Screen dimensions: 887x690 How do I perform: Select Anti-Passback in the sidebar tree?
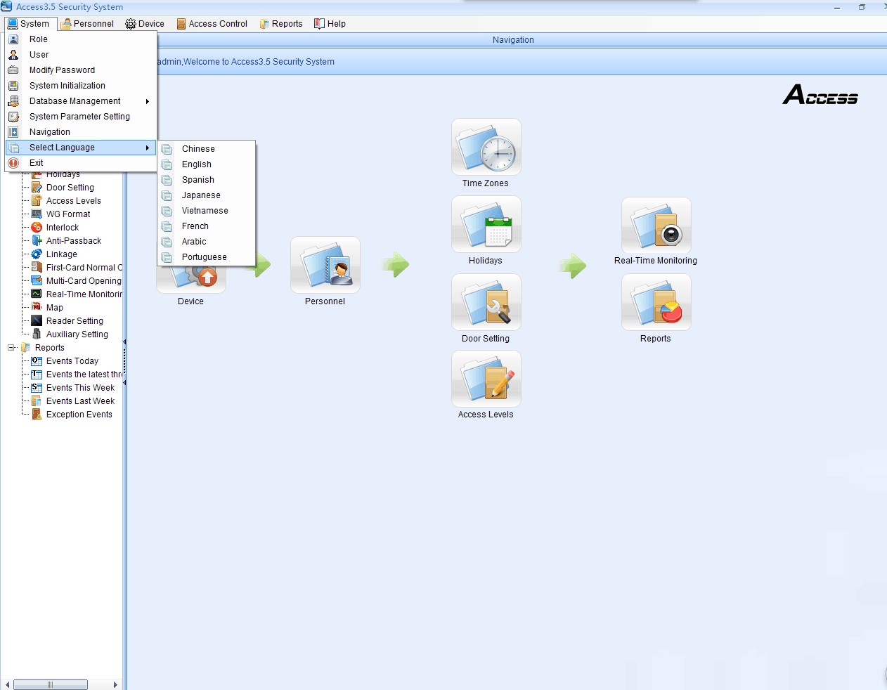coord(73,241)
